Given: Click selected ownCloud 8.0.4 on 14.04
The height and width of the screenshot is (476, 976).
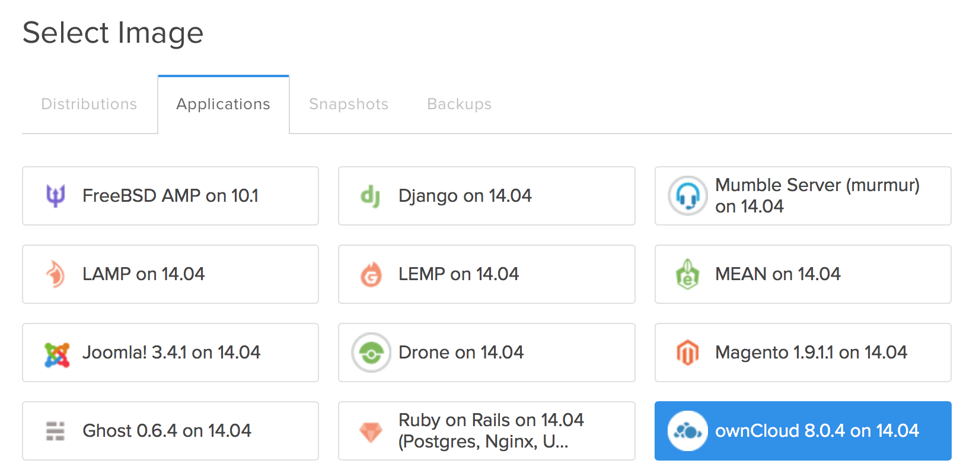Looking at the screenshot, I should click(x=803, y=431).
